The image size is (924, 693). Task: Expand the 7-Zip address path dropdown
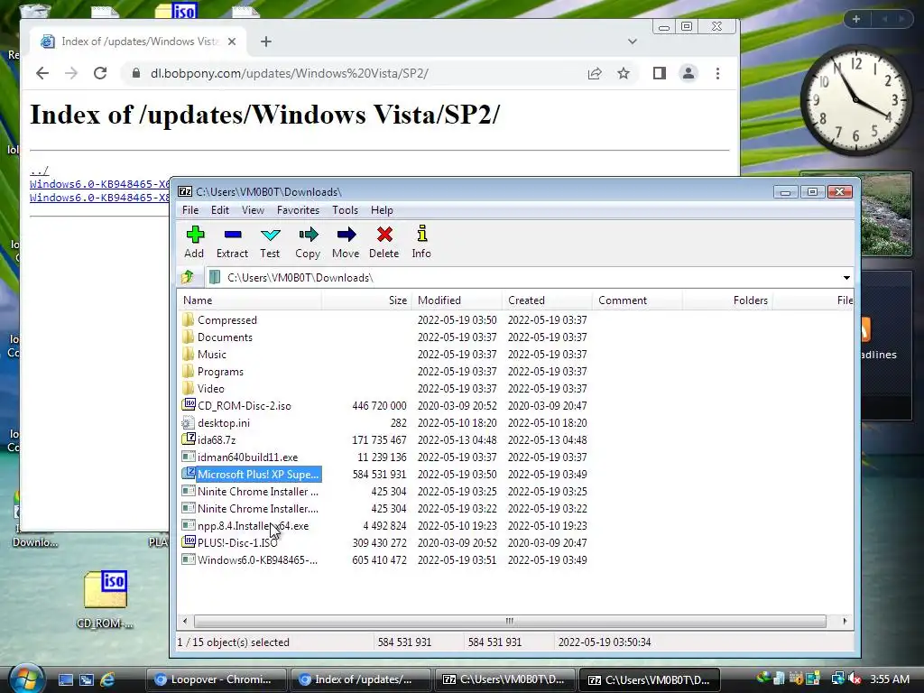[846, 278]
